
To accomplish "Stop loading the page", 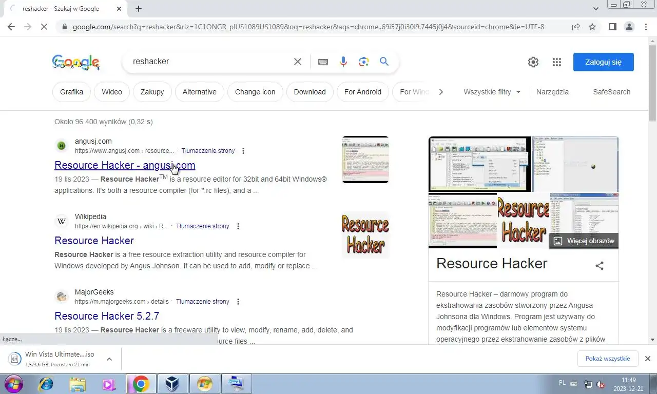I will coord(44,27).
